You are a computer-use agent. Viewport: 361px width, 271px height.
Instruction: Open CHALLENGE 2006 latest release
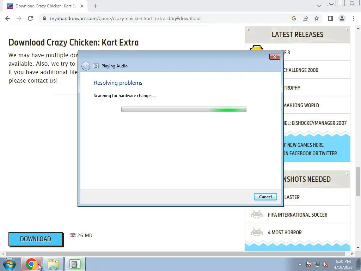(x=300, y=70)
